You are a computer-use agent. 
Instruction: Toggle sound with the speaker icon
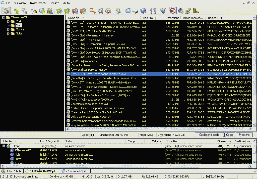pyautogui.click(x=180, y=11)
